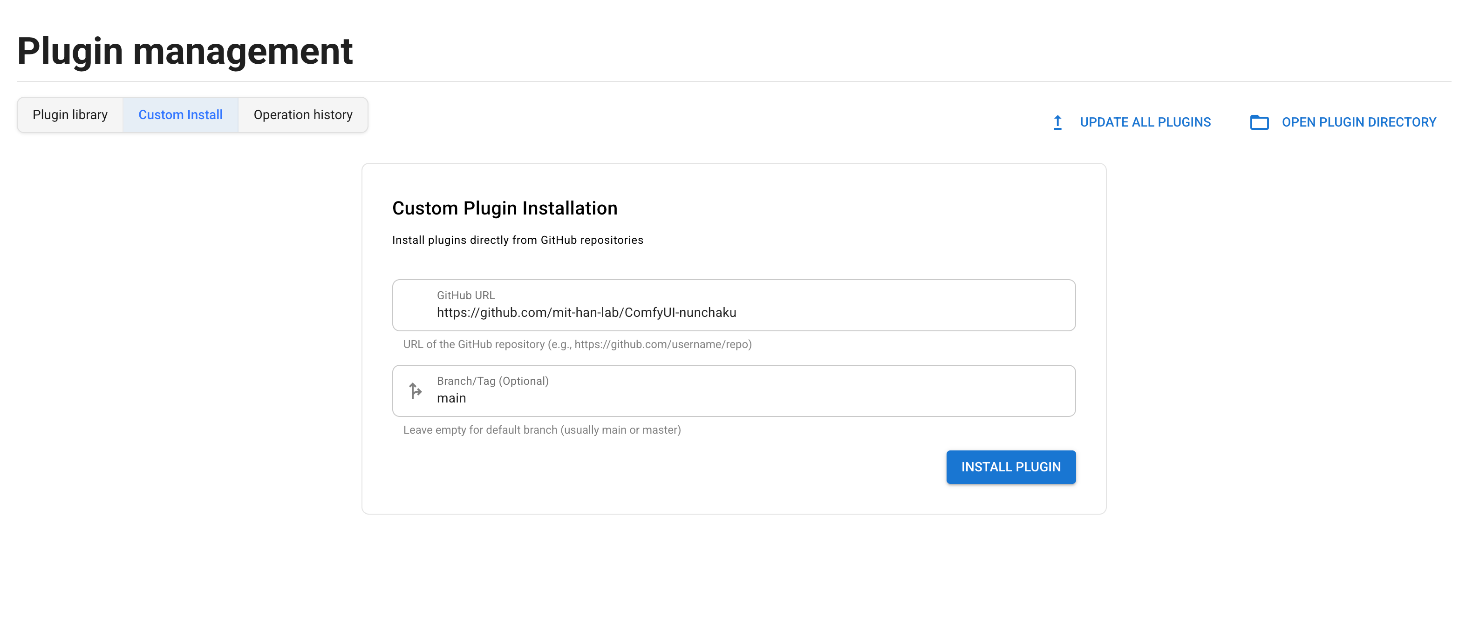Switch to the Plugin library tab
This screenshot has height=617, width=1459.
click(70, 115)
